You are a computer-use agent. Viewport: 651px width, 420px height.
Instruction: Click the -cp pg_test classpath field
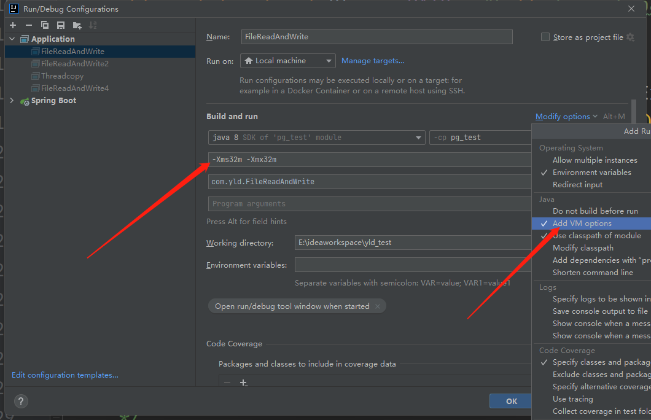pyautogui.click(x=481, y=138)
